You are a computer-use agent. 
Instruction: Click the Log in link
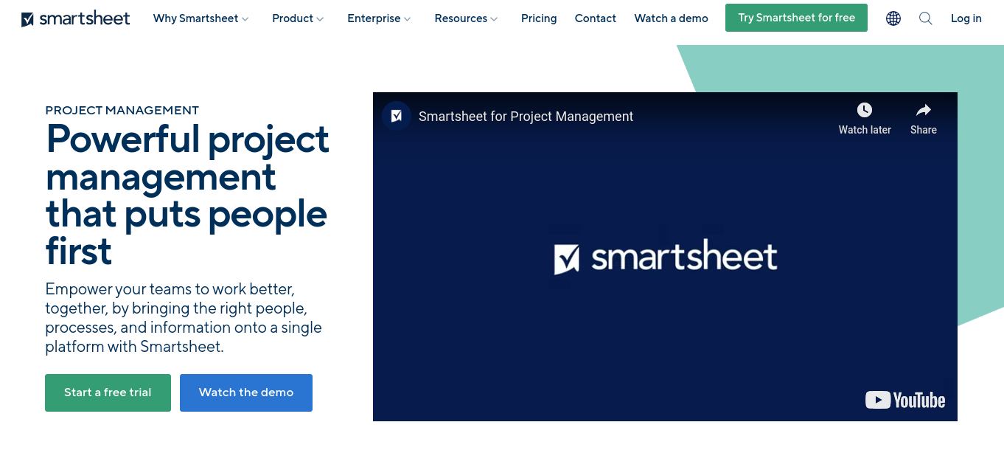(966, 18)
